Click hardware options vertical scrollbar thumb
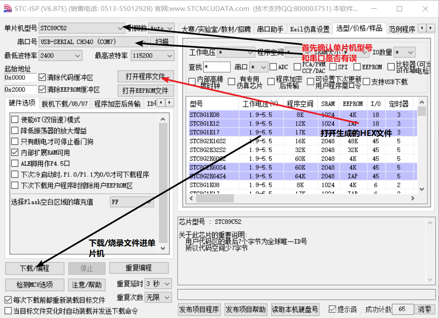The image size is (439, 318). coord(163,183)
